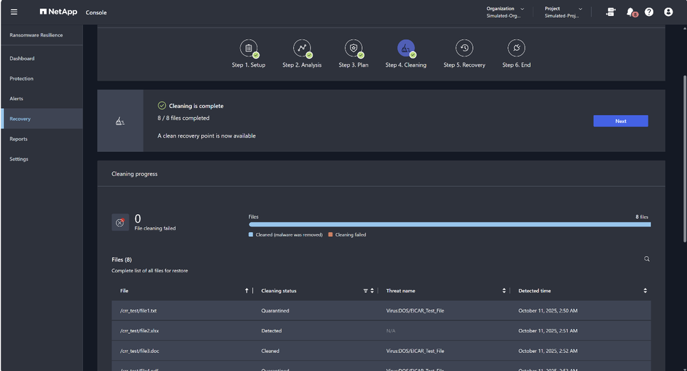
Task: Open the user account profile icon
Action: pyautogui.click(x=668, y=12)
